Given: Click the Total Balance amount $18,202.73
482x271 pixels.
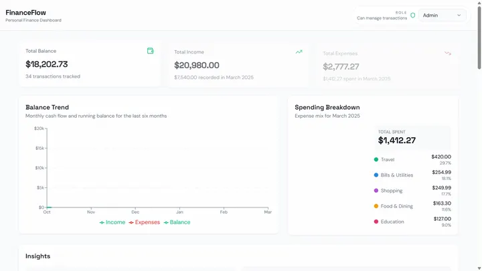Looking at the screenshot, I should 47,64.
